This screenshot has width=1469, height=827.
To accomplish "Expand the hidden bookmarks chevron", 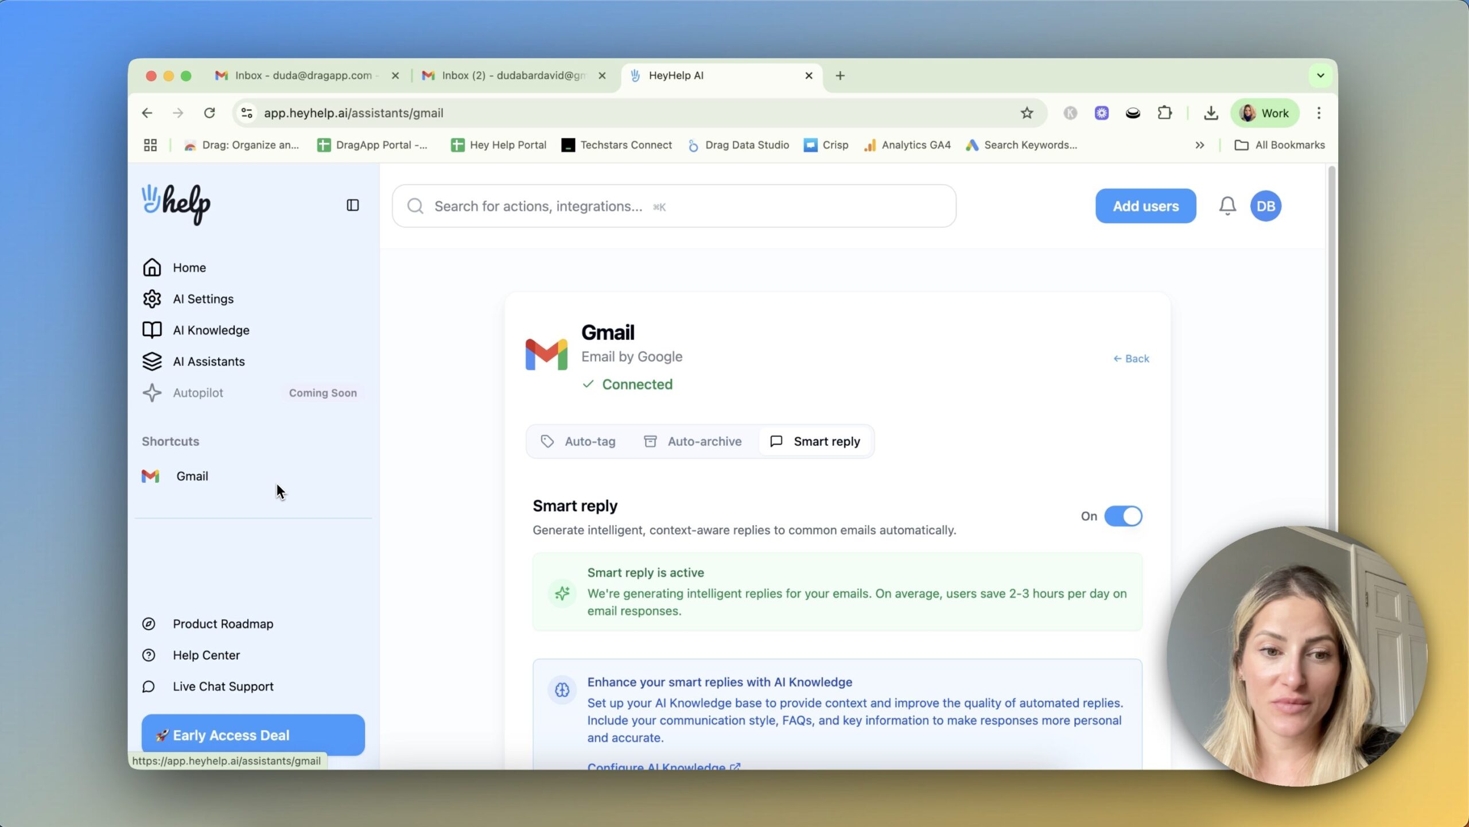I will coord(1199,145).
